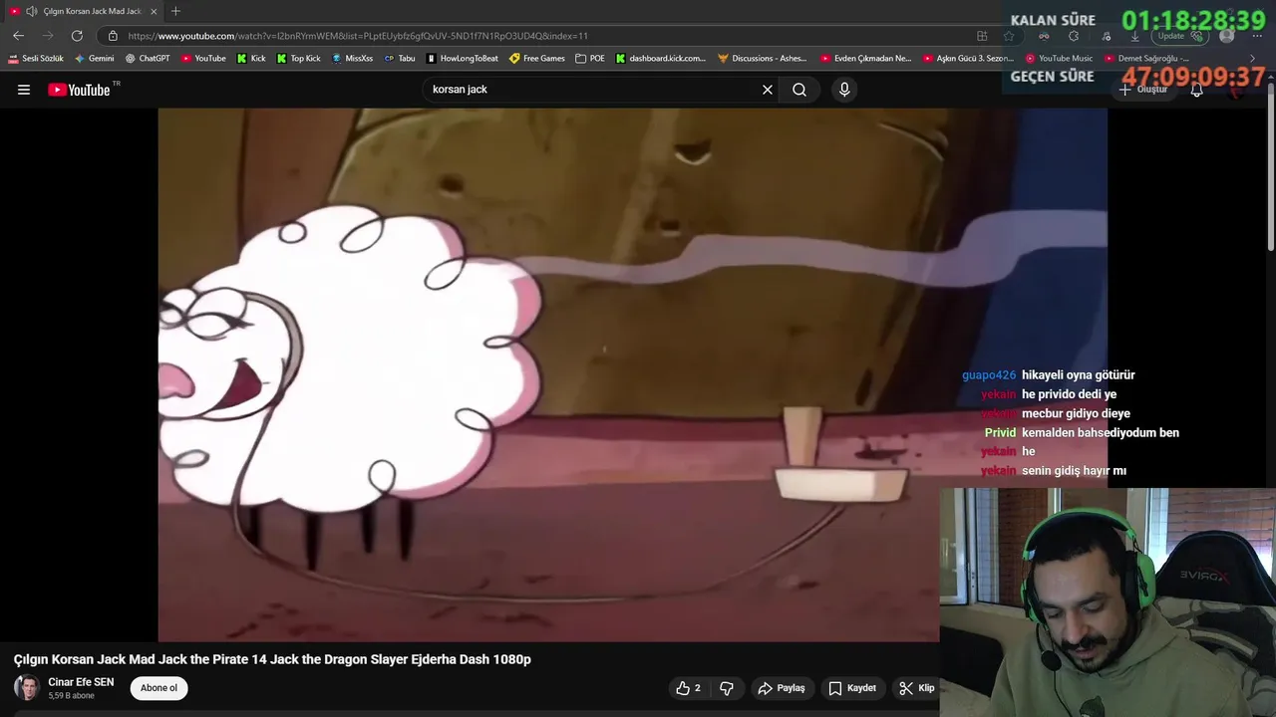
Task: Create a clip with Klip button
Action: pos(916,688)
